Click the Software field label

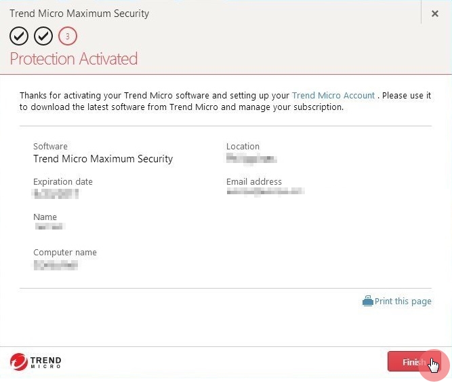50,146
